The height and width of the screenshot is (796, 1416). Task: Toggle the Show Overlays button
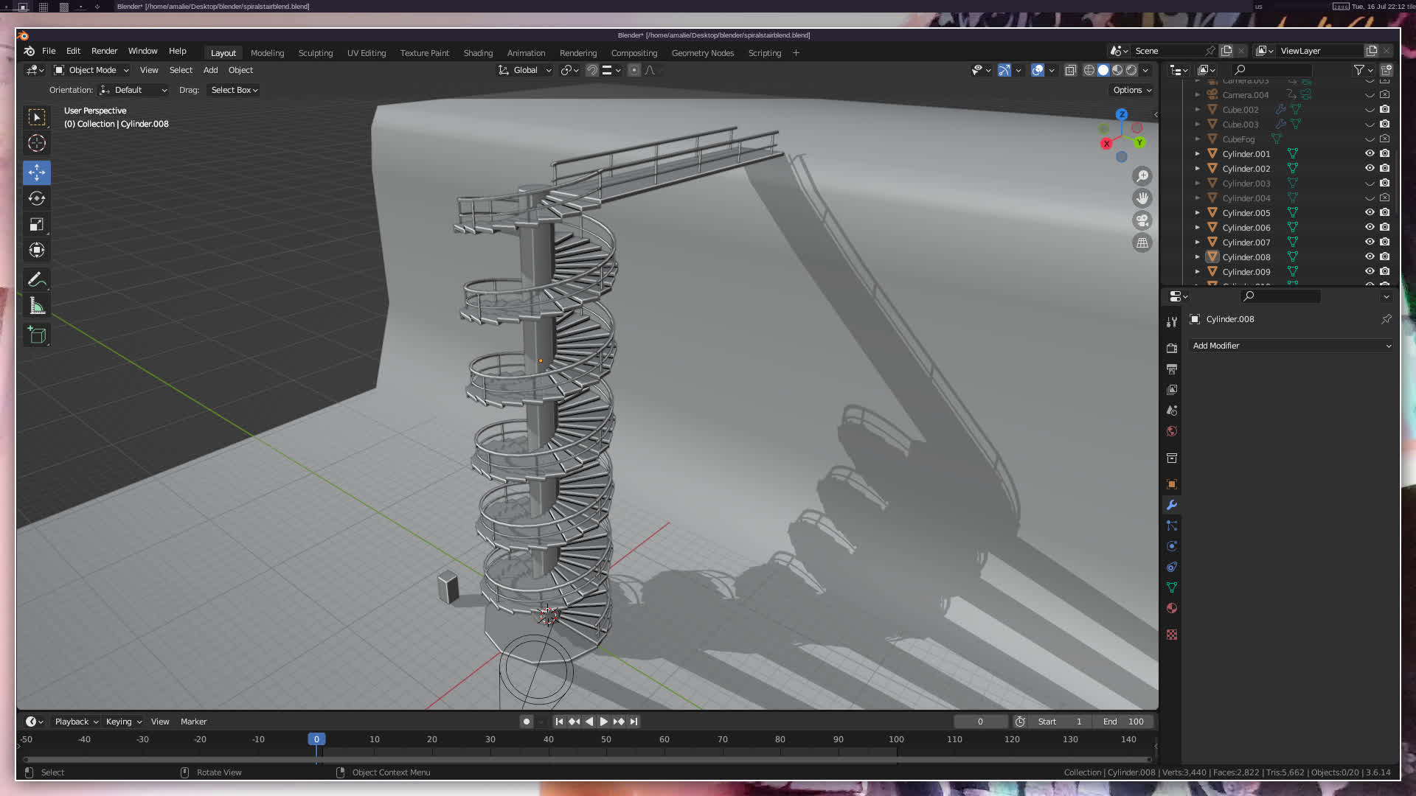[1038, 70]
